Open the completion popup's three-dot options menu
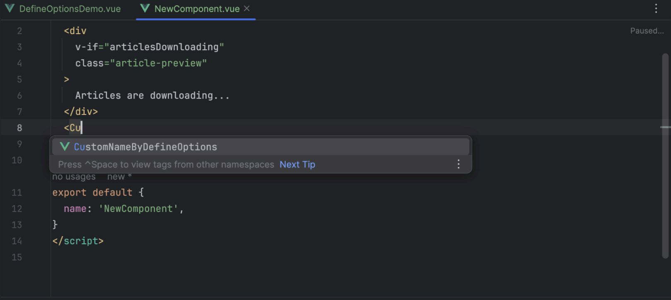Image resolution: width=671 pixels, height=300 pixels. 458,165
